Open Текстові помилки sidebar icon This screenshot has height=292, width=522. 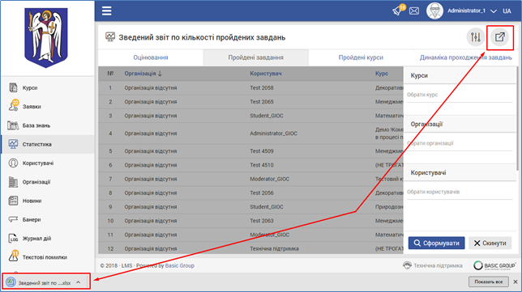13,256
